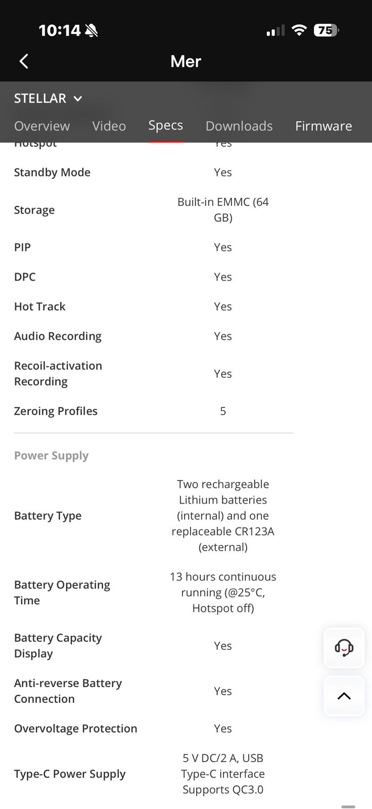Tap the back arrow icon

pyautogui.click(x=24, y=61)
